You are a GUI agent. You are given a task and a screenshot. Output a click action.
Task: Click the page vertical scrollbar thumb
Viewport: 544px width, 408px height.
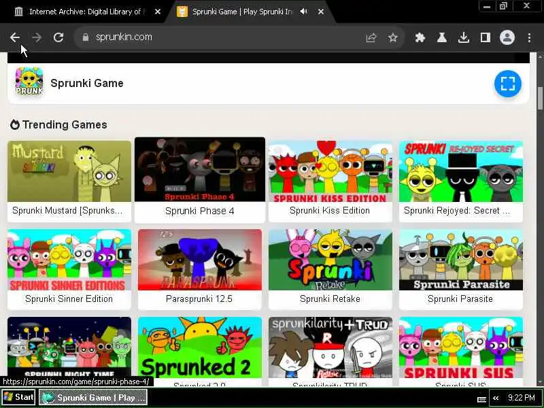coord(540,98)
